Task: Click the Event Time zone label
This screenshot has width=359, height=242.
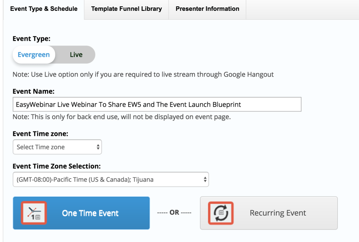Action: (40, 133)
